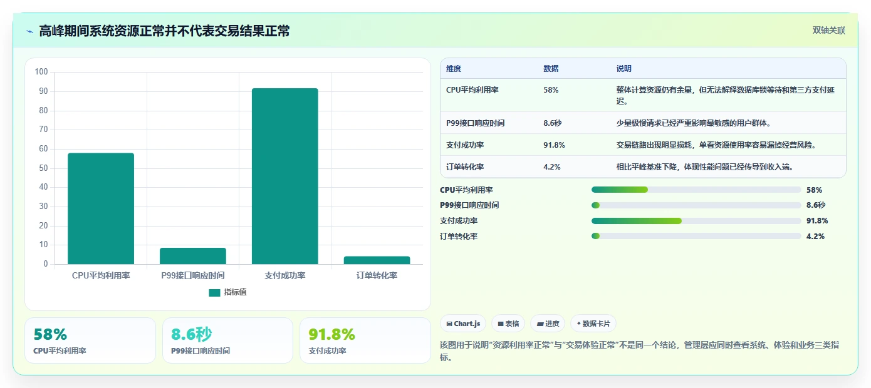This screenshot has width=871, height=388.
Task: Open the 91.8% 支付成功率 card
Action: 365,340
